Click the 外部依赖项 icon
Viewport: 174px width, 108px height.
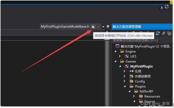pyautogui.click(x=131, y=76)
